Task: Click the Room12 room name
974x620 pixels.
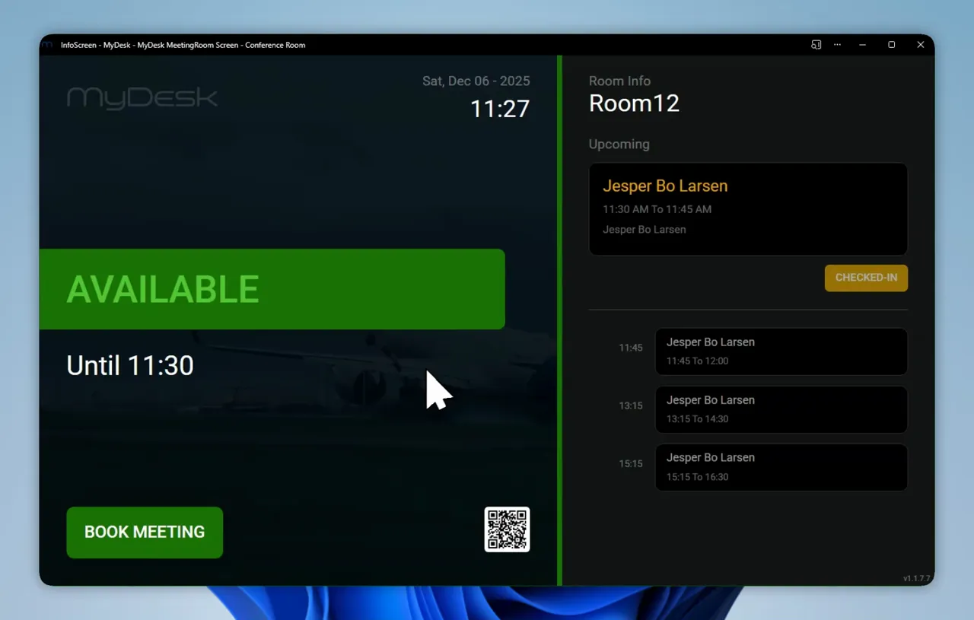Action: tap(634, 103)
